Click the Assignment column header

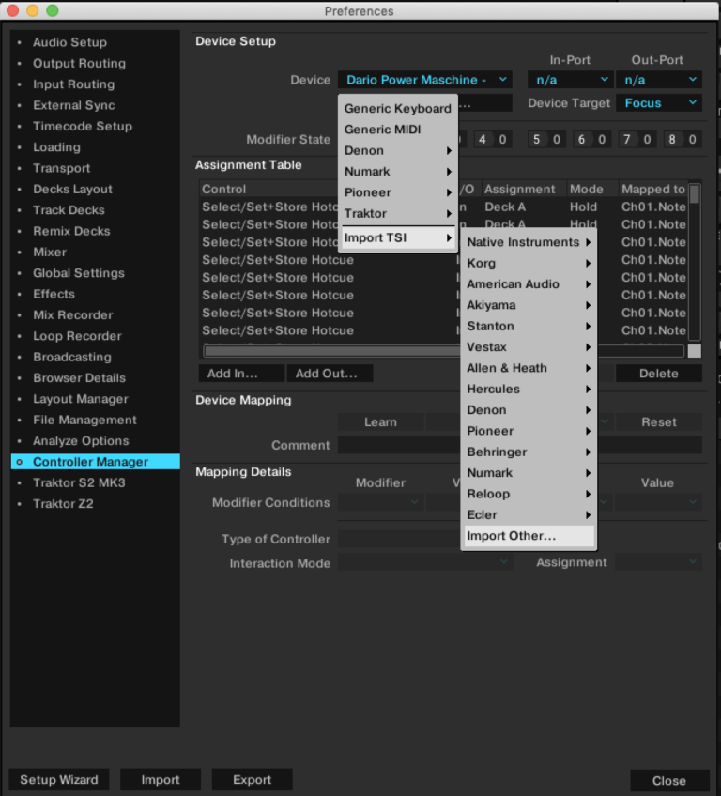[x=519, y=190]
